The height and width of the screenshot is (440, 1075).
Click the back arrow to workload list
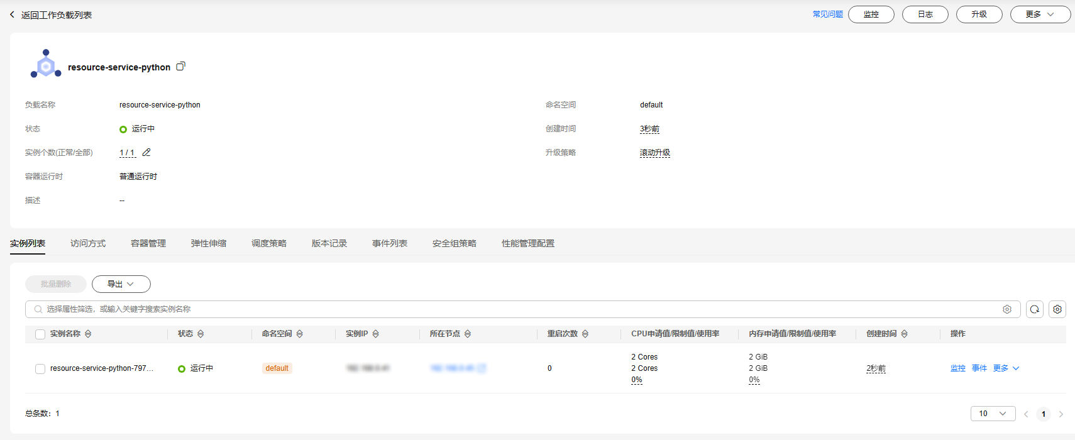12,14
